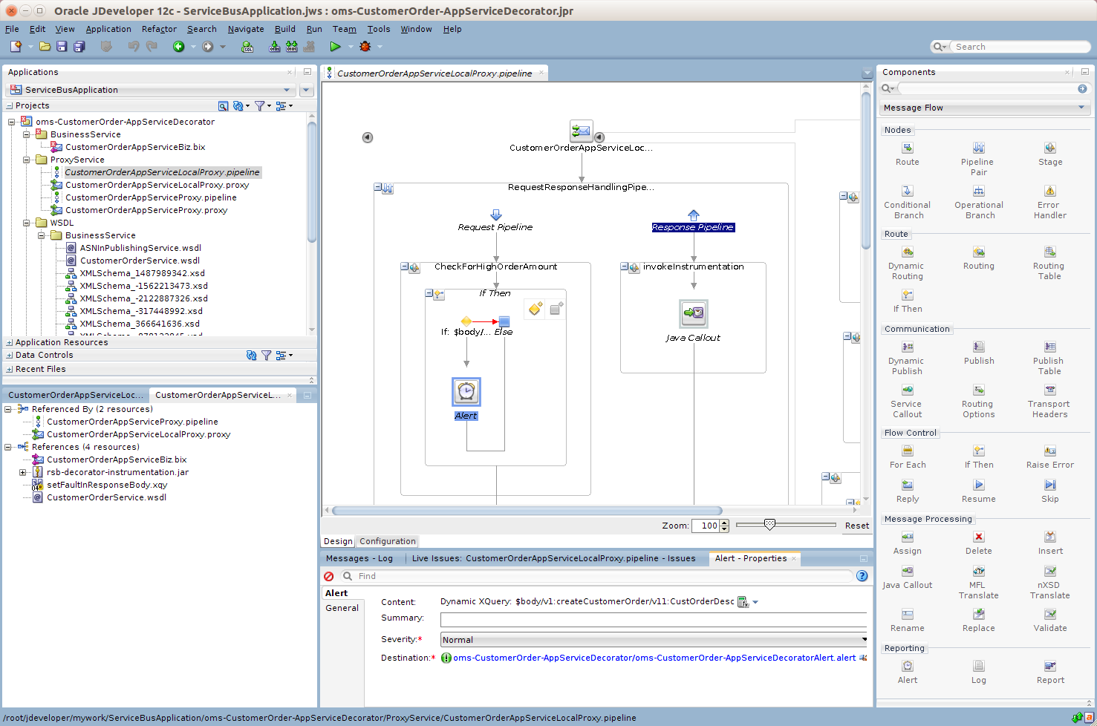Viewport: 1097px width, 726px height.
Task: Expand the Recent Files section
Action: tap(9, 369)
